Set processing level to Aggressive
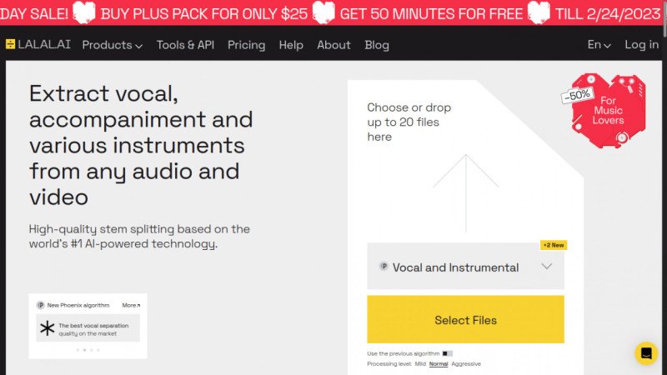This screenshot has width=667, height=375. tap(466, 364)
